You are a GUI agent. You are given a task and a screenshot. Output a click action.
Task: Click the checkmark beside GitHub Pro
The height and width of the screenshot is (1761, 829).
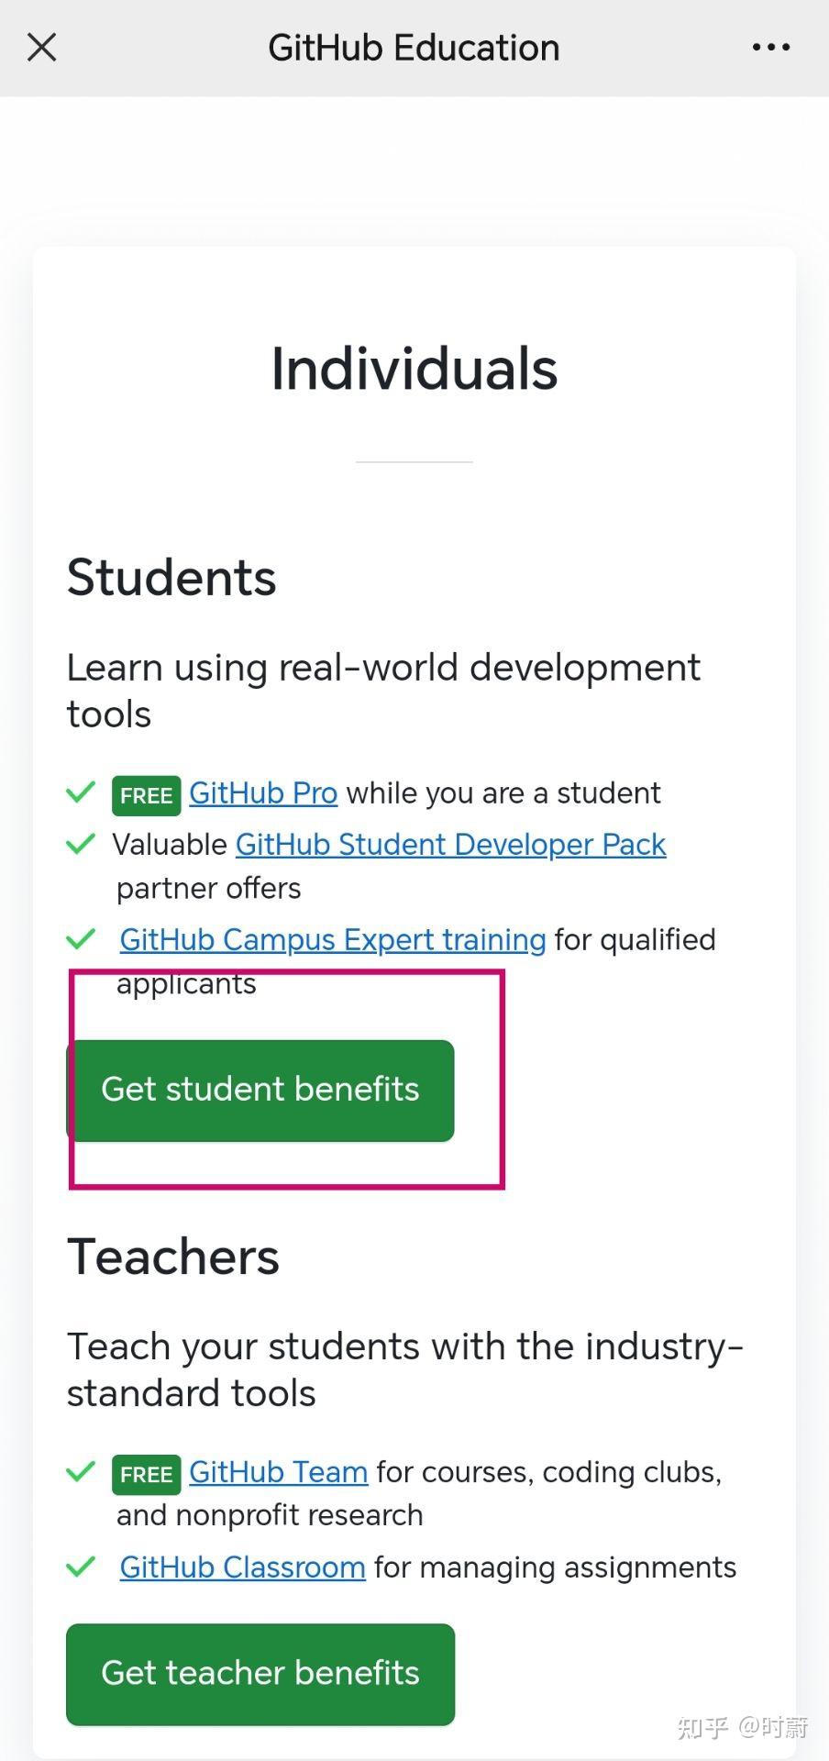pos(81,792)
